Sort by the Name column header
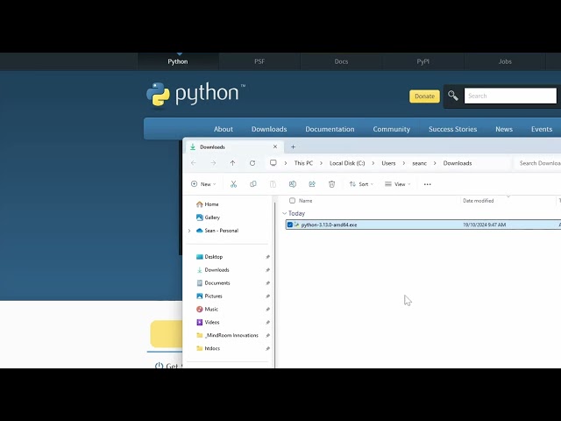This screenshot has width=561, height=421. pos(306,201)
